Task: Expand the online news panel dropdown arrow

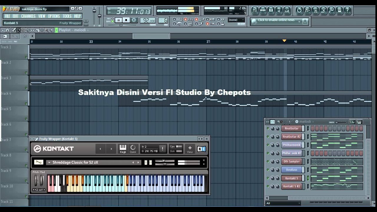Action: point(299,21)
